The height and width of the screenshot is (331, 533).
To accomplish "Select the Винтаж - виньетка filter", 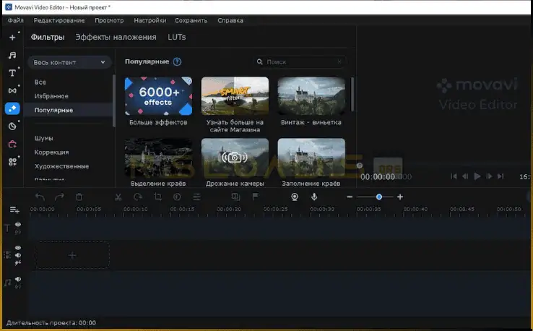I will pos(311,96).
